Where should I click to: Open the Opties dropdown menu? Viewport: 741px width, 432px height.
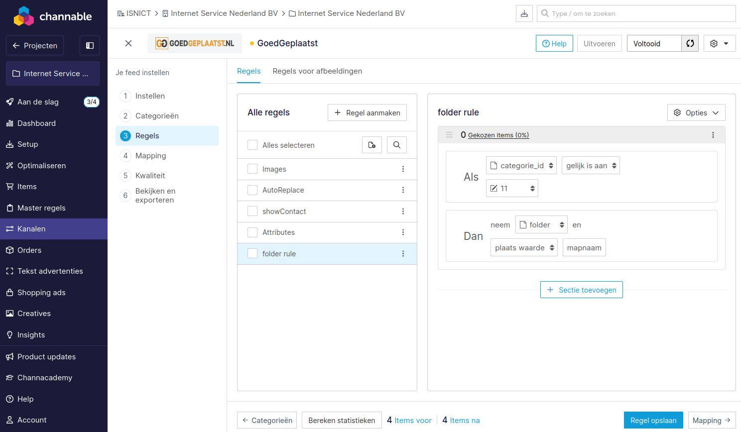pos(696,112)
